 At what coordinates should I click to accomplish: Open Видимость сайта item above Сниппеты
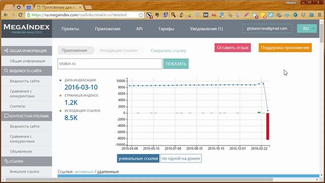24,81
